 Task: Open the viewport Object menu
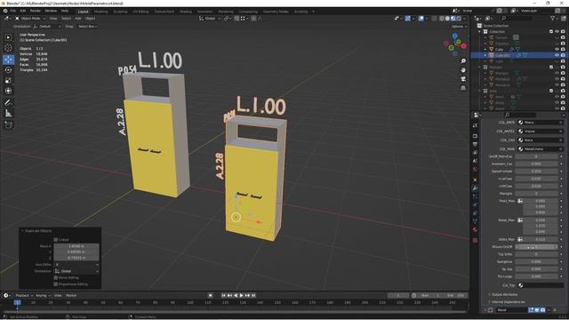(90, 18)
